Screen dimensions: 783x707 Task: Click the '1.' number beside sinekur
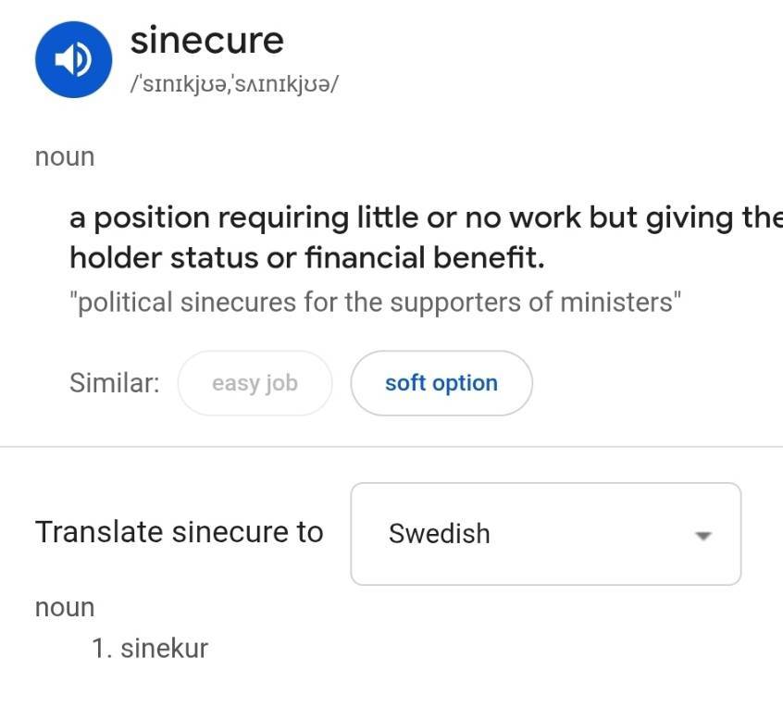(103, 648)
